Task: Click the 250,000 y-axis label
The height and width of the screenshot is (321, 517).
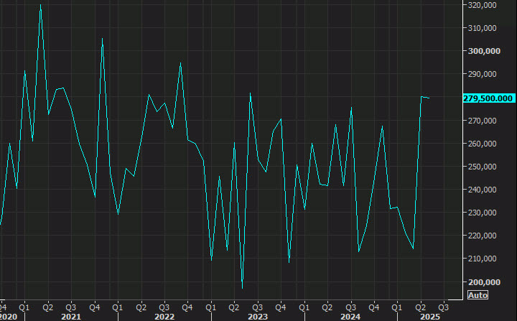Action: point(482,167)
